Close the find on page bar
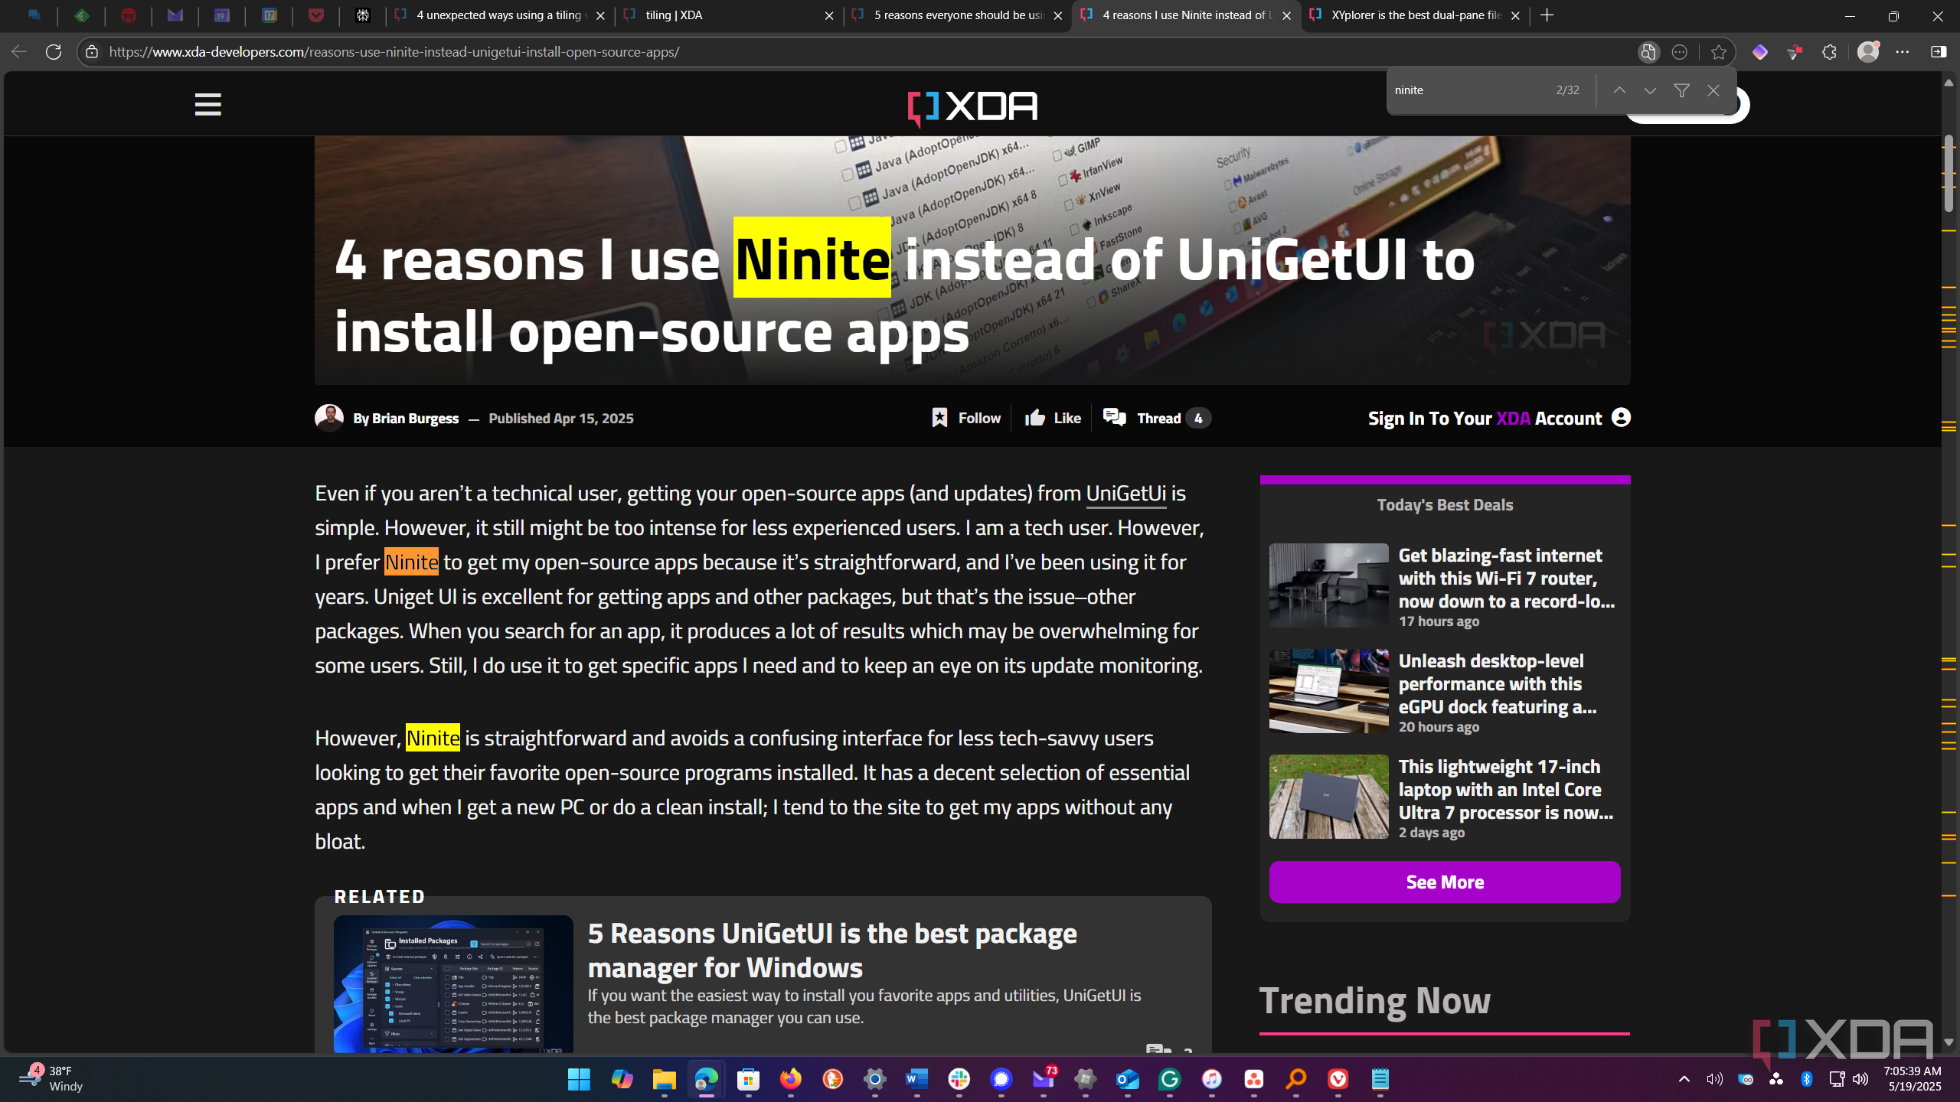 [1713, 90]
